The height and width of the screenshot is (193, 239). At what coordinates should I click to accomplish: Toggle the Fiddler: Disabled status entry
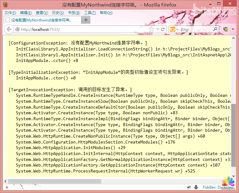click(x=218, y=187)
